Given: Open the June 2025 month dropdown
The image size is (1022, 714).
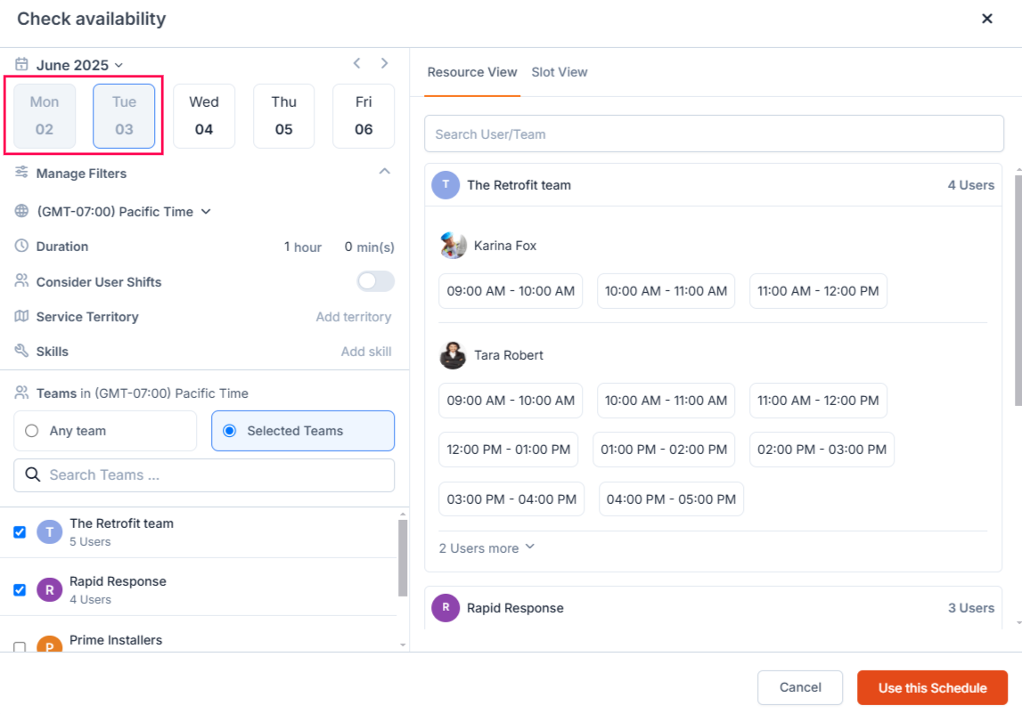Looking at the screenshot, I should [x=79, y=65].
